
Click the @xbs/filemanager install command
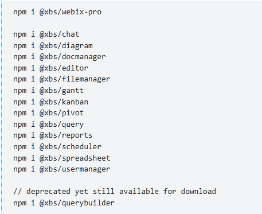(62, 79)
